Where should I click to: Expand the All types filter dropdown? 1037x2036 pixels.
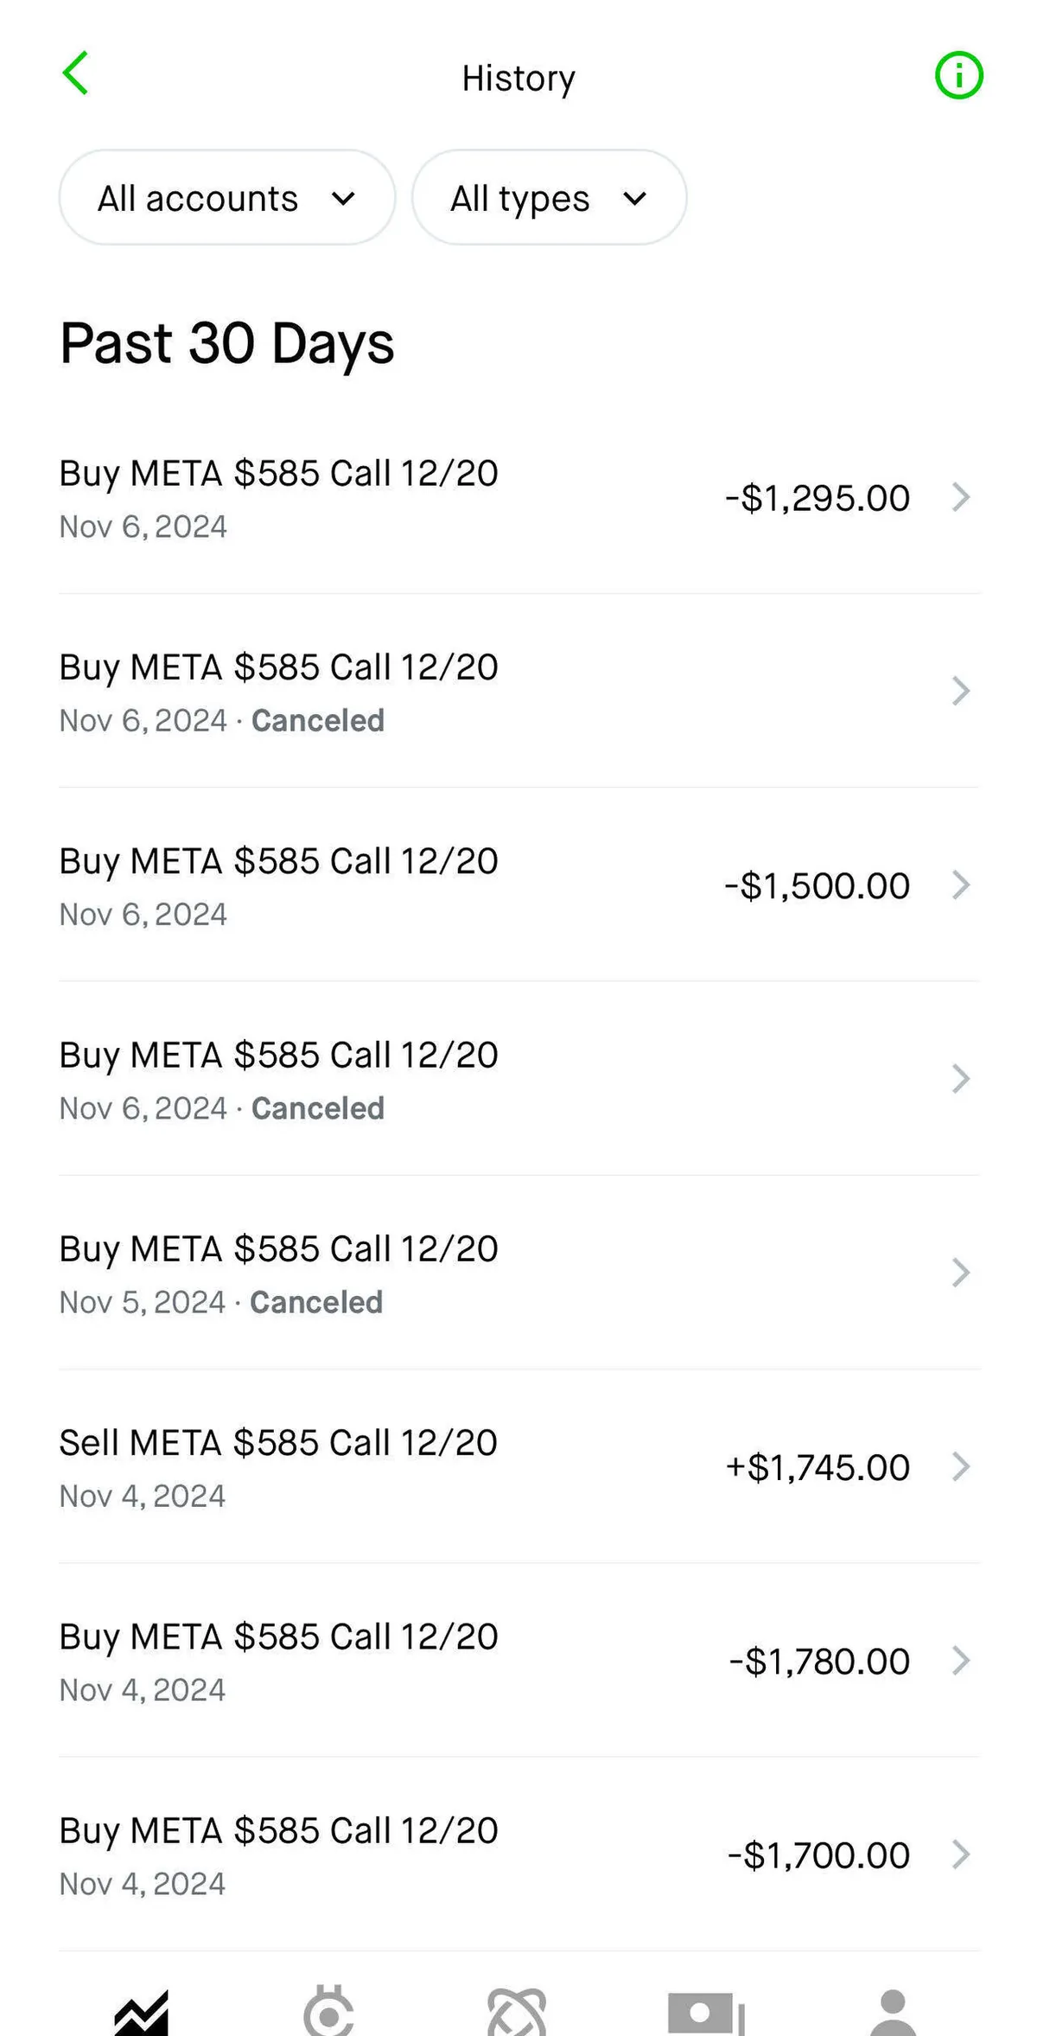coord(549,198)
